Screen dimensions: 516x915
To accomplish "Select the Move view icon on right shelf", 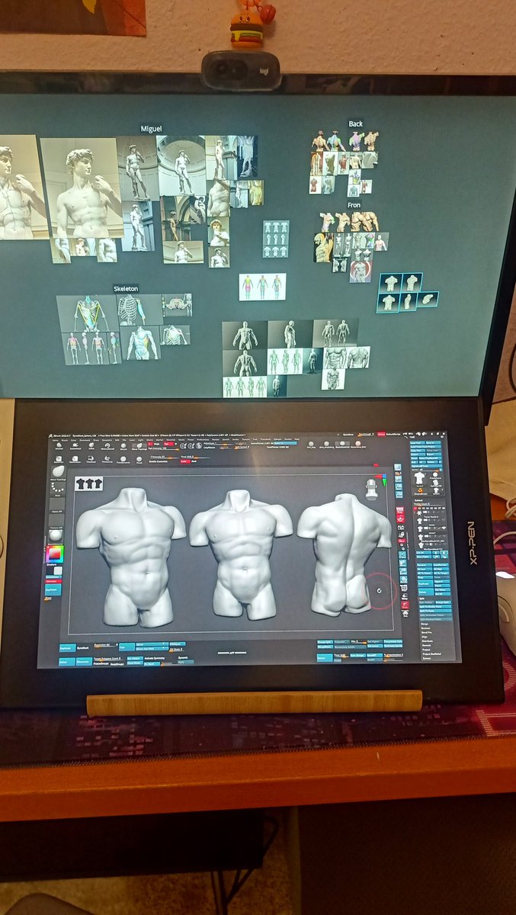I will click(x=402, y=563).
